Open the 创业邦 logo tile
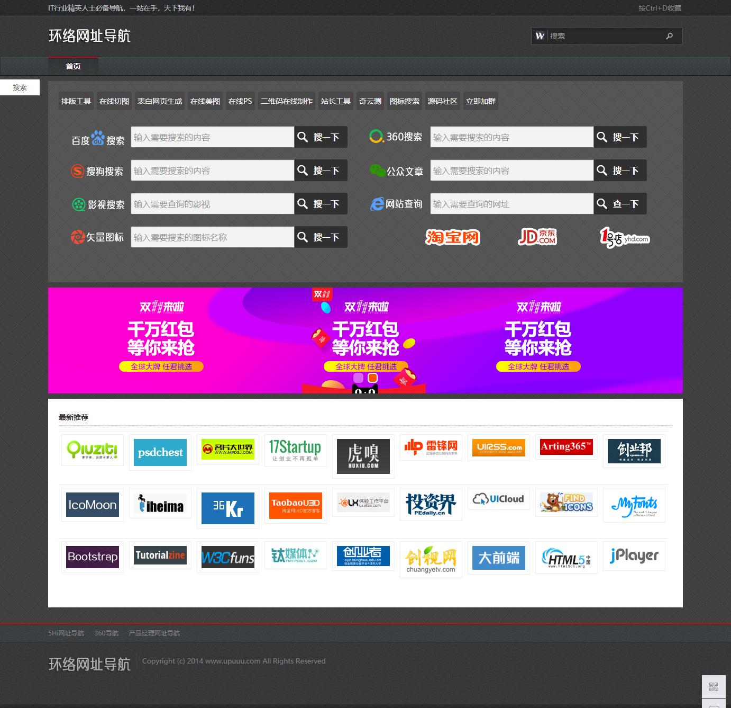Image resolution: width=731 pixels, height=708 pixels. click(x=634, y=451)
